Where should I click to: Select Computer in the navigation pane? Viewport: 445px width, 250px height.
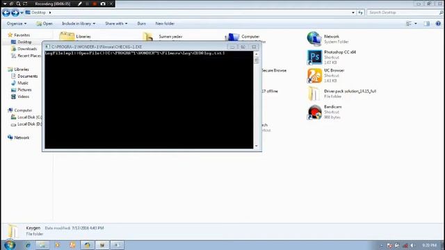coord(23,110)
